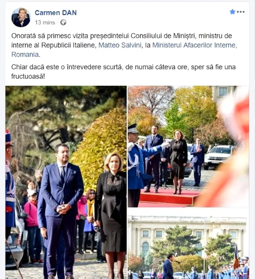Open the large photo of man in blue suit
Viewport: 255px width, 279px height.
(66, 183)
